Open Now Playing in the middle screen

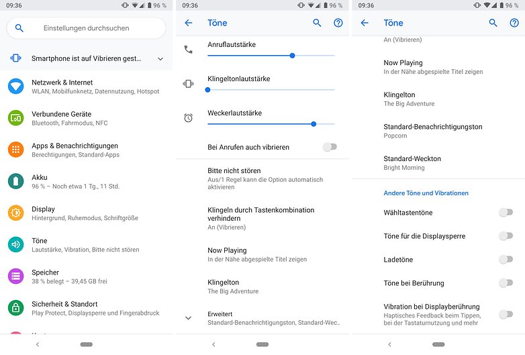(262, 254)
